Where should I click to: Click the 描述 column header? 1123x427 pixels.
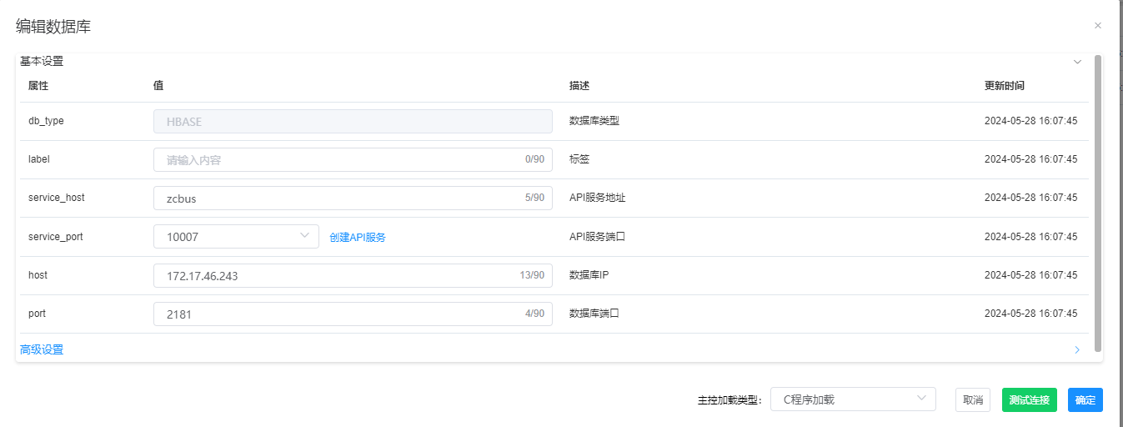click(579, 86)
